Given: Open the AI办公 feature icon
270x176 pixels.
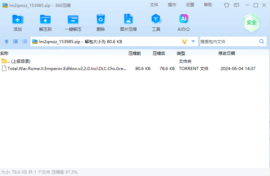Looking at the screenshot, I should coord(184,19).
